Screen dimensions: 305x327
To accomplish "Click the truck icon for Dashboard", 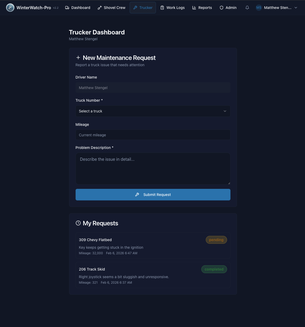I will [67, 8].
